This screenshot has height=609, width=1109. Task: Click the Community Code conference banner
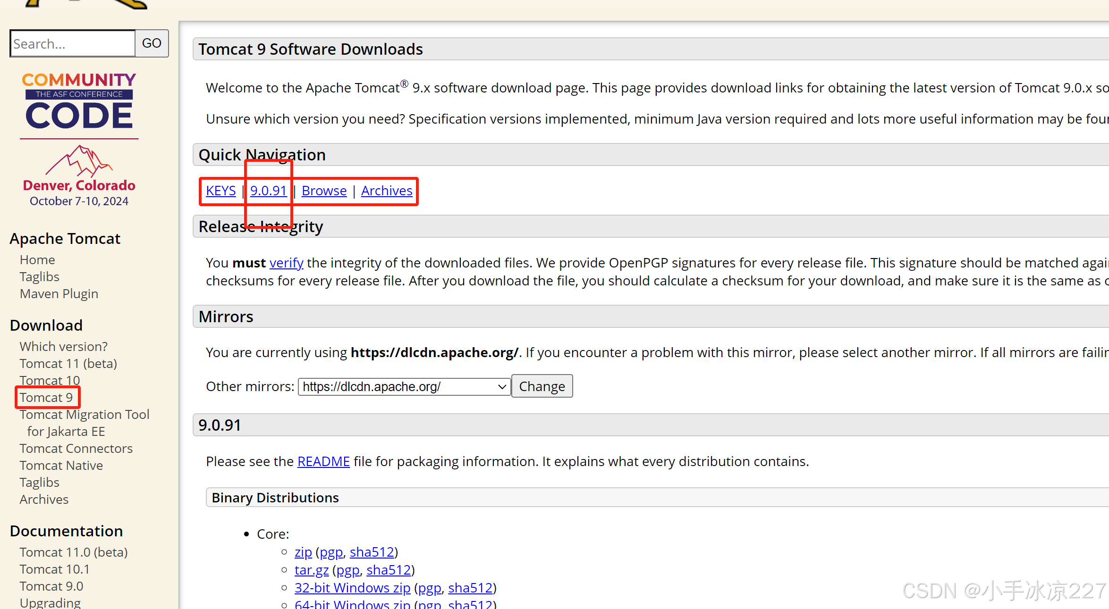tap(79, 139)
